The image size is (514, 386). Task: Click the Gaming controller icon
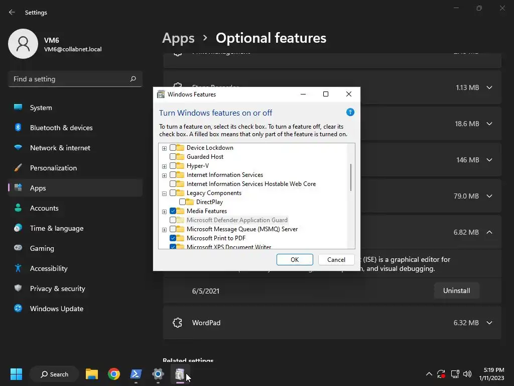point(18,248)
